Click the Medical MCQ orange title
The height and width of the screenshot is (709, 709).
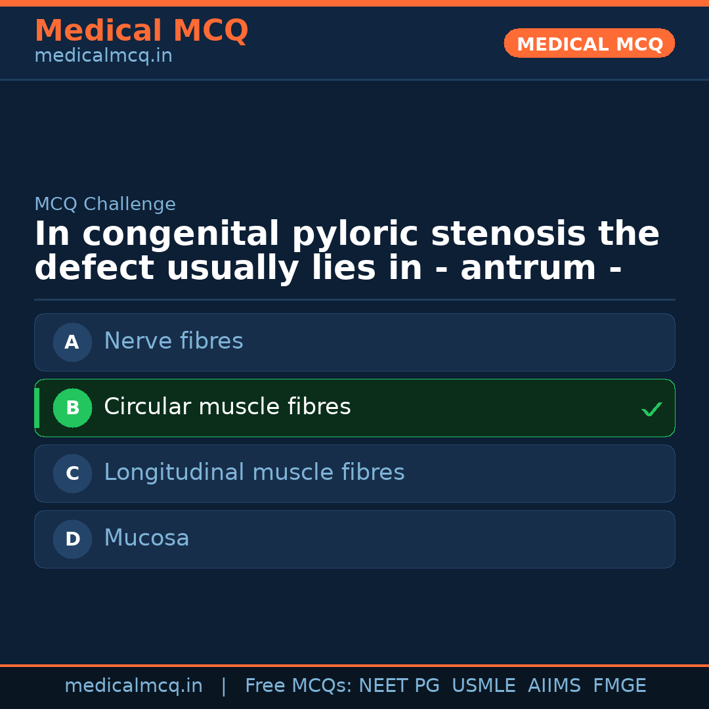[x=141, y=31]
